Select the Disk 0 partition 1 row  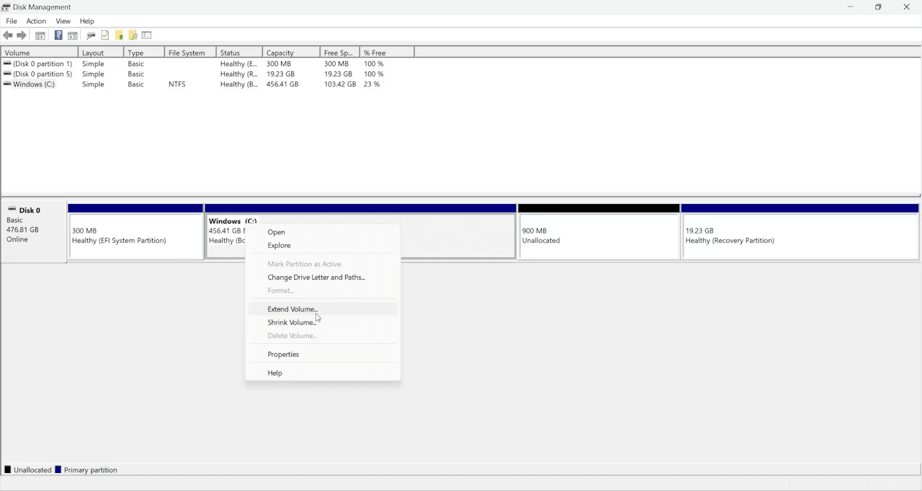[x=40, y=63]
